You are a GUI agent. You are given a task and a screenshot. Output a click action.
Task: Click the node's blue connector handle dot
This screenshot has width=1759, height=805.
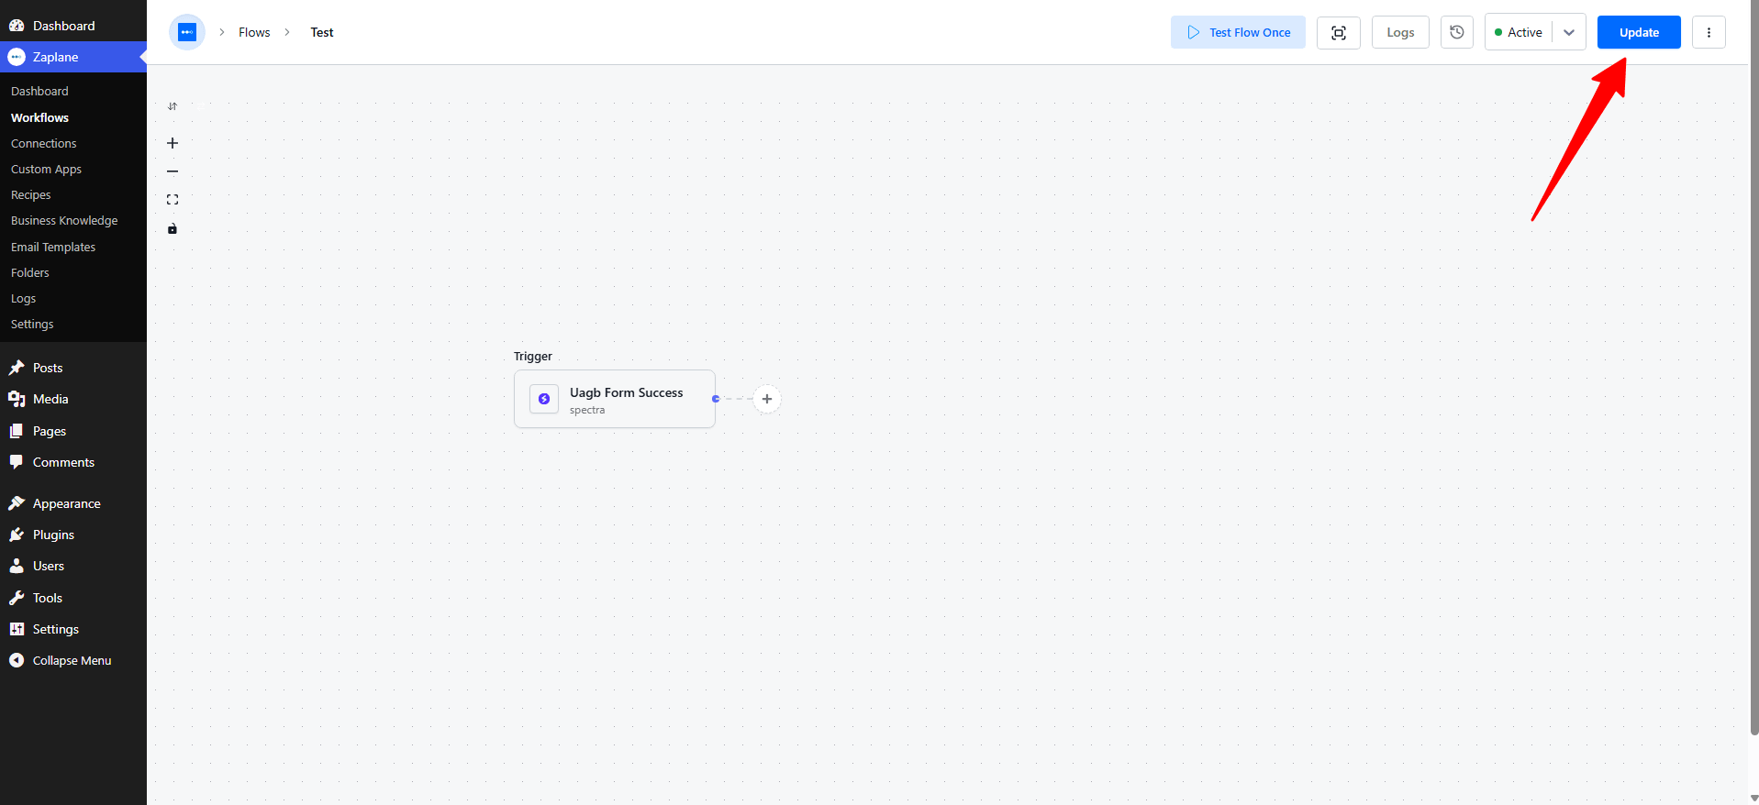pyautogui.click(x=716, y=399)
